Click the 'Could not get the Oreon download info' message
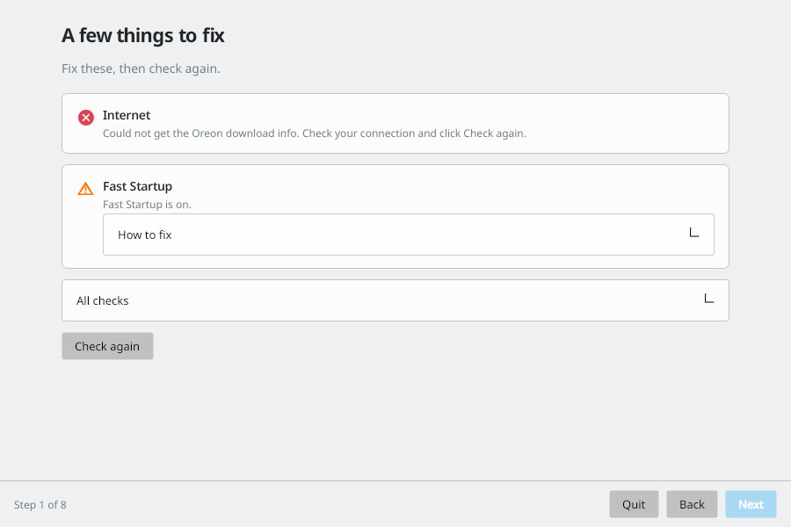Viewport: 791px width, 527px height. (x=315, y=134)
